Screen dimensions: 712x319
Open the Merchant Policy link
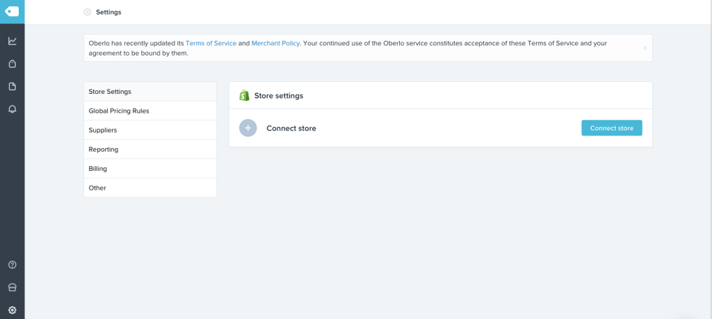(275, 44)
